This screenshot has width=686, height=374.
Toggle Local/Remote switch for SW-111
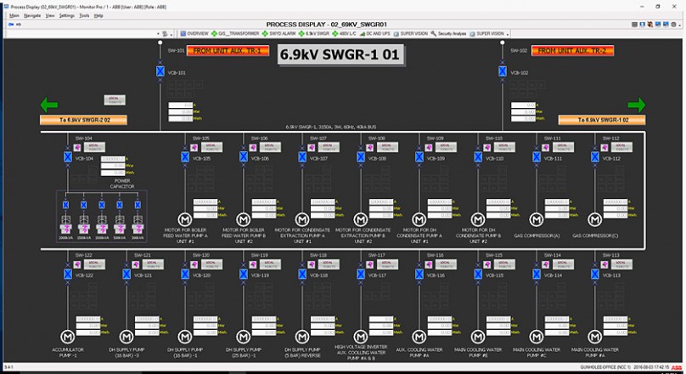click(x=563, y=147)
